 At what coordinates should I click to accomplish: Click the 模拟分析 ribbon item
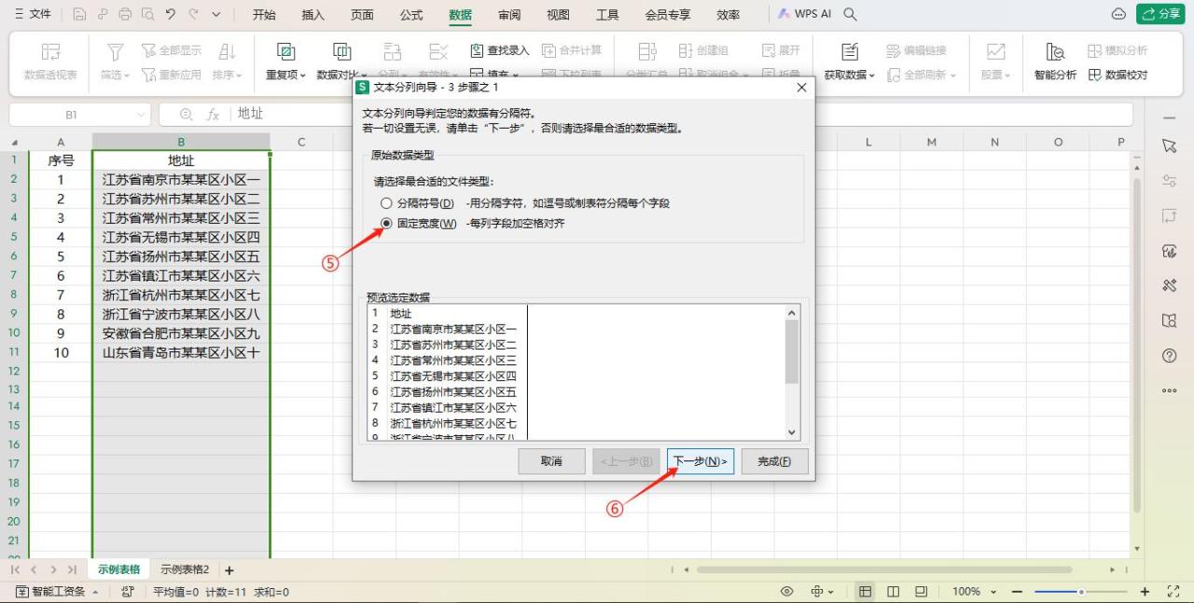click(x=1118, y=50)
